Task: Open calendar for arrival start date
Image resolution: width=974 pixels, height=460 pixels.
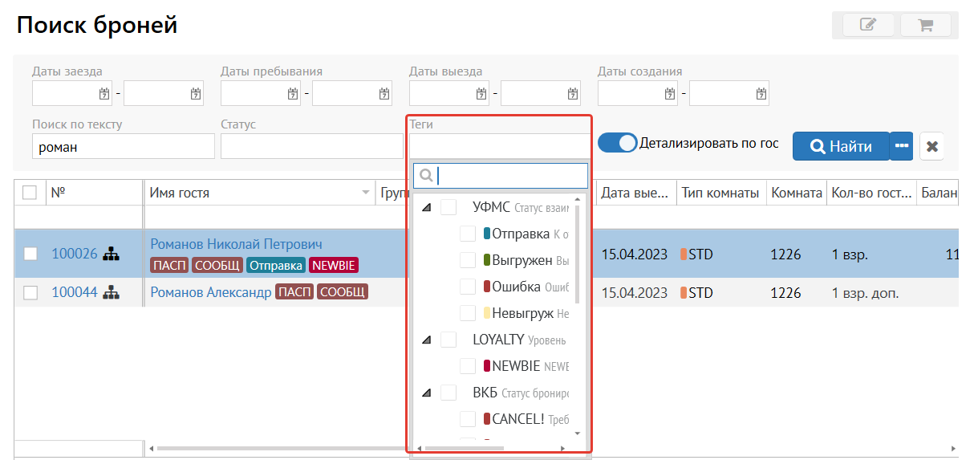Action: tap(104, 94)
